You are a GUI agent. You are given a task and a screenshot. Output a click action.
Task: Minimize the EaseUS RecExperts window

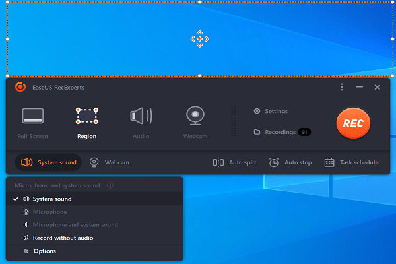[x=360, y=87]
